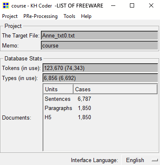
Task: Click the Target File field Anne_txt0.txt
Action: click(99, 35)
